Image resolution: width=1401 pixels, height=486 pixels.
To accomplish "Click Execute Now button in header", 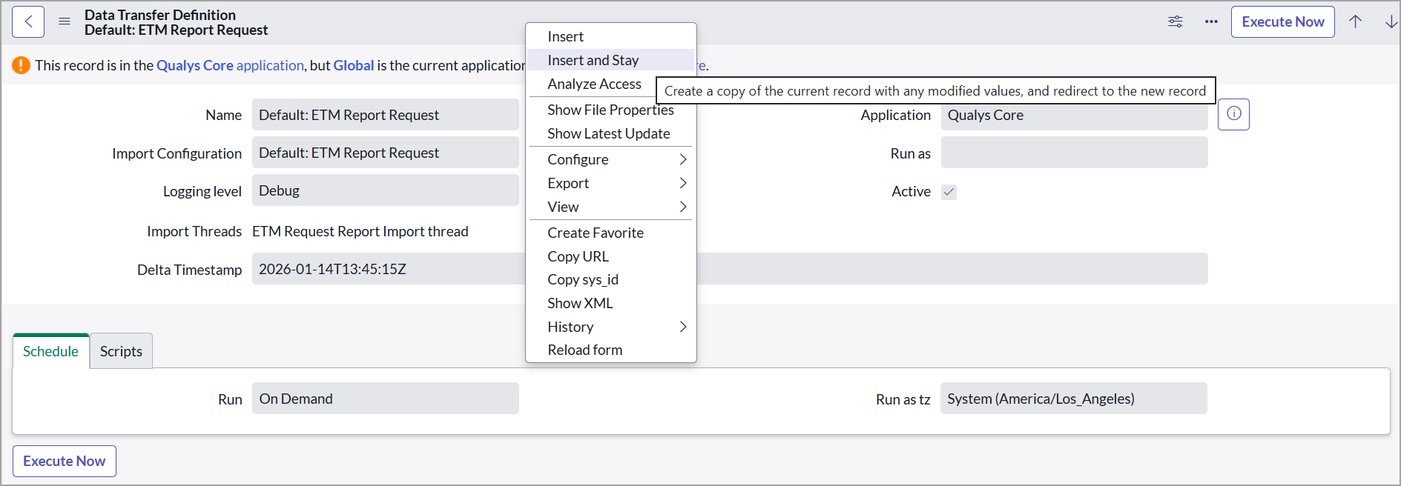I will pos(1282,22).
